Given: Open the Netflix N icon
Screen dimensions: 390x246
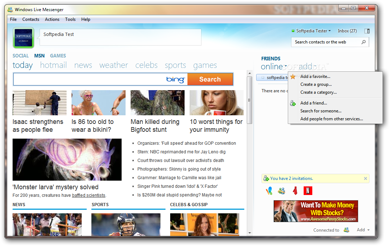Looking at the screenshot, I should (308, 191).
